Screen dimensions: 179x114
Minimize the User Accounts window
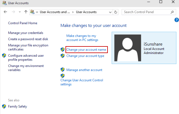tap(149, 2)
